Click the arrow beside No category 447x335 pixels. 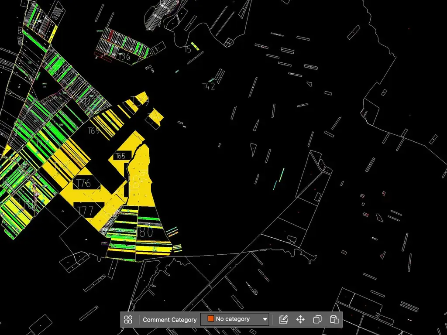pyautogui.click(x=265, y=319)
